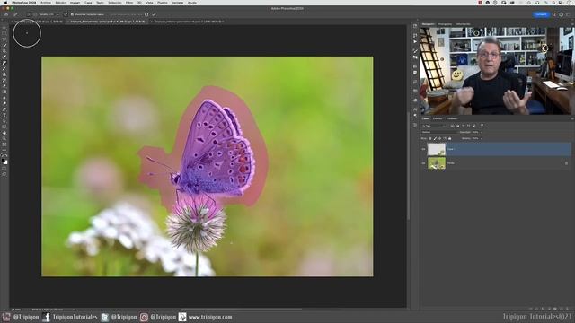Toggle layer filtering on/off switch
575x323 pixels.
(482, 126)
